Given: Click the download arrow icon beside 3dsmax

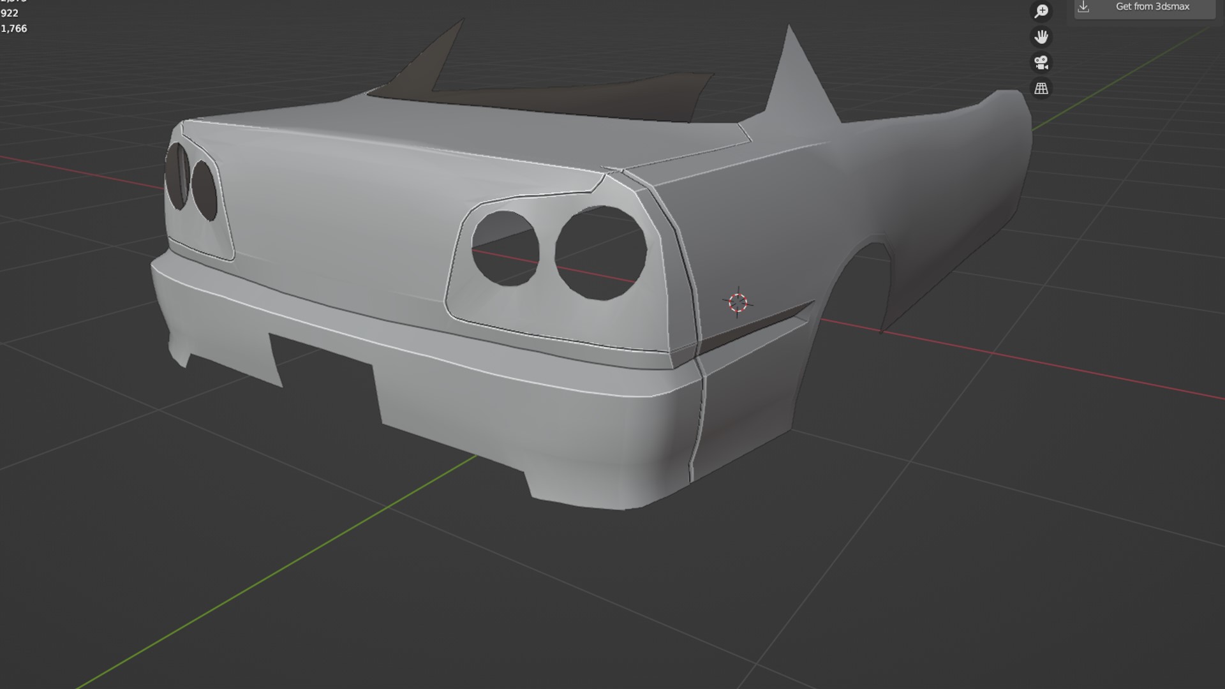Looking at the screenshot, I should (x=1083, y=7).
